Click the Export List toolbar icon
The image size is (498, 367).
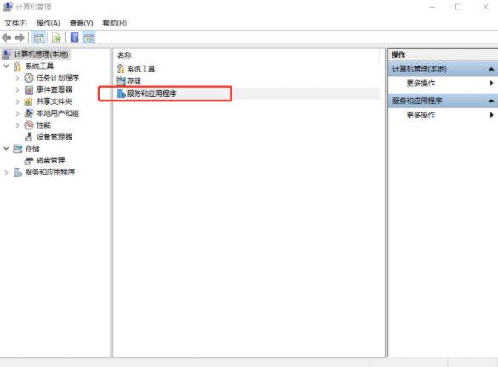[x=56, y=37]
